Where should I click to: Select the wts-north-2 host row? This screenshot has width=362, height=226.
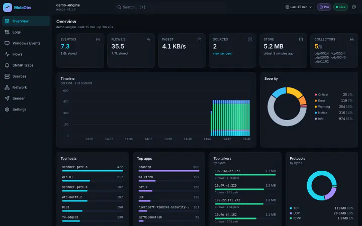[93, 199]
